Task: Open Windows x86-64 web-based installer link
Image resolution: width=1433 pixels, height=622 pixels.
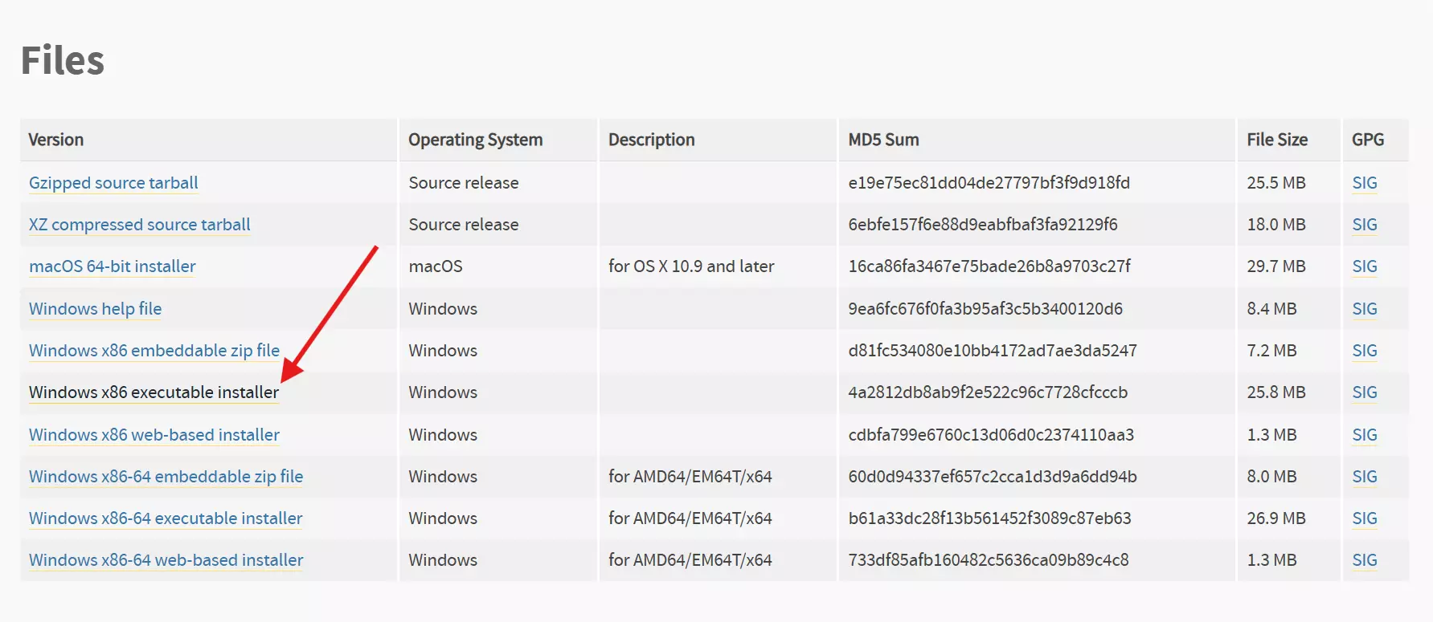Action: [166, 560]
